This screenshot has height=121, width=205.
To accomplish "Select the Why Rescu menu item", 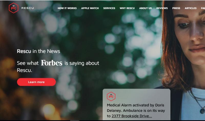I will coord(127,8).
